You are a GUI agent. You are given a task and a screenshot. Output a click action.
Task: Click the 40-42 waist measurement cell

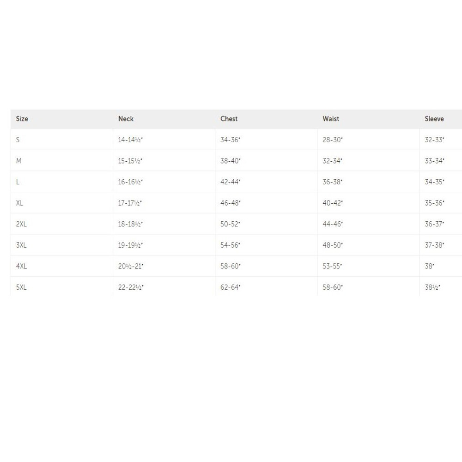(x=333, y=203)
